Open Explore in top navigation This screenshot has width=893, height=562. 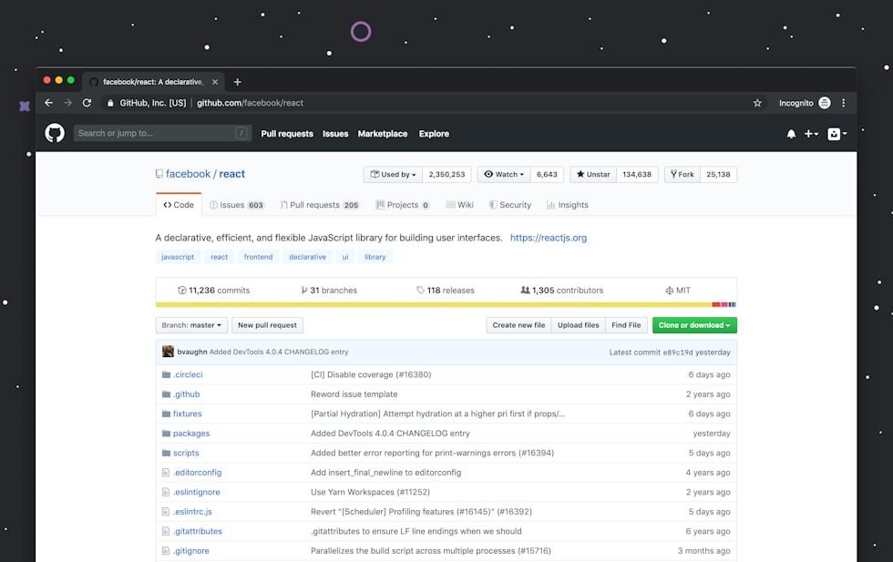[434, 134]
